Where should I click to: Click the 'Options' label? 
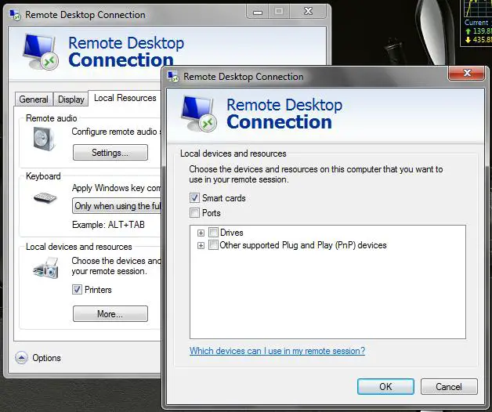(46, 358)
